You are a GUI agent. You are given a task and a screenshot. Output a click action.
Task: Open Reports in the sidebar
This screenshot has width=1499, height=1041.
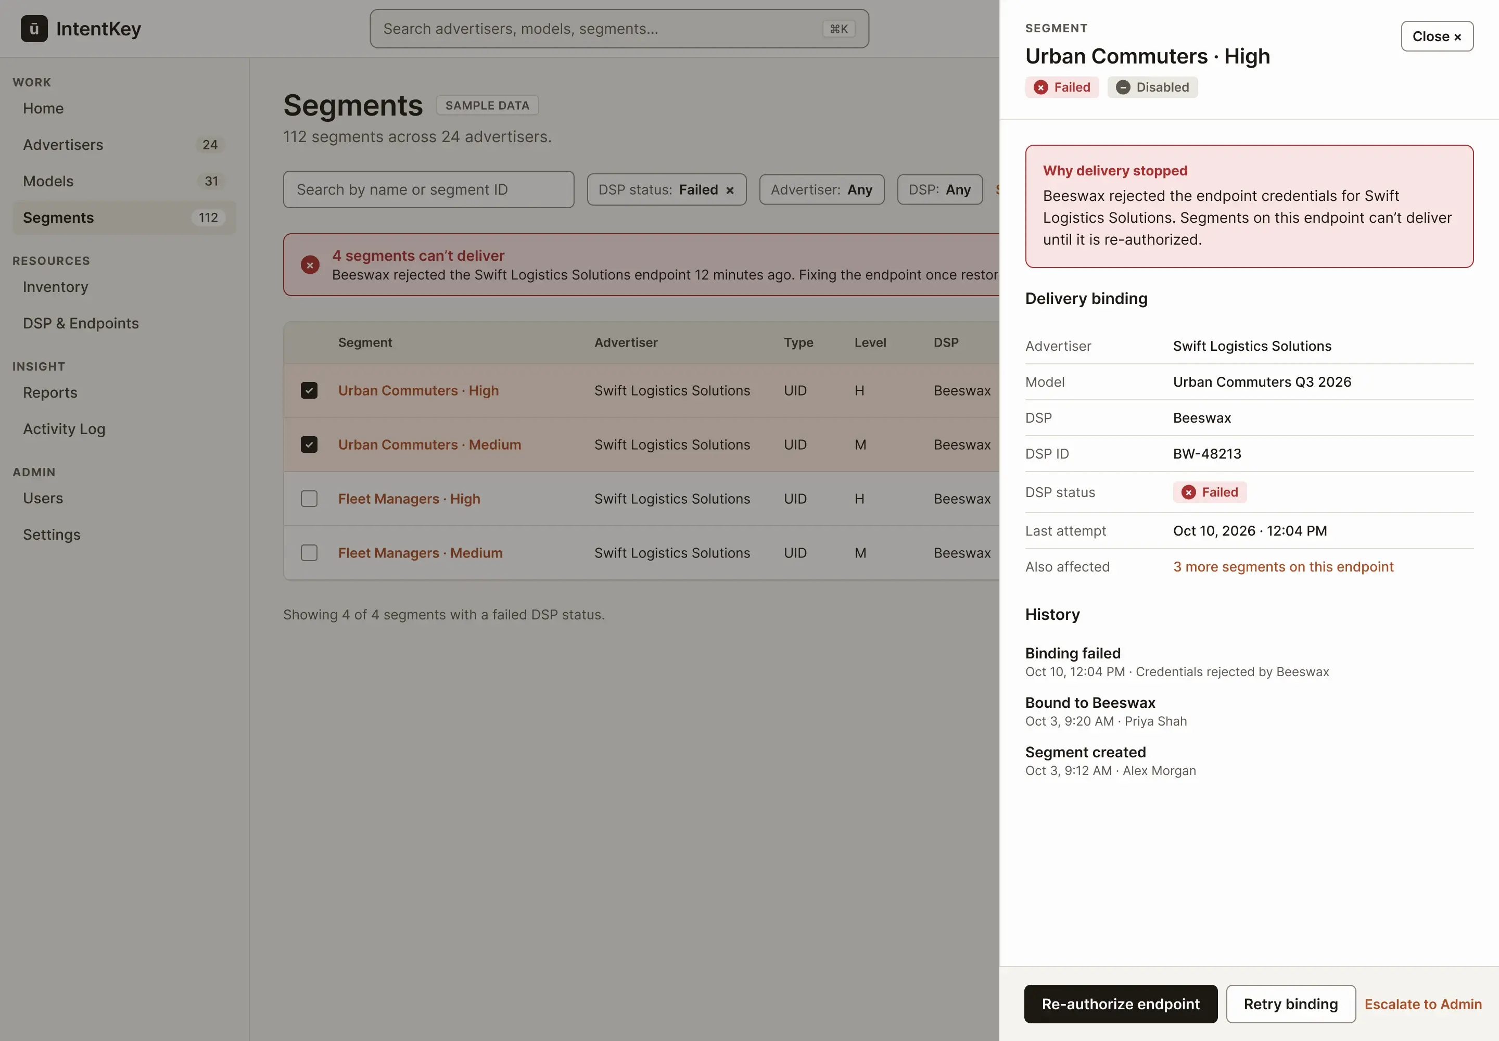tap(124, 392)
